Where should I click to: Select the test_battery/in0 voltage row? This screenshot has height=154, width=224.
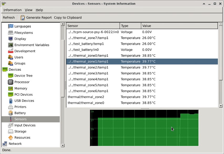tap(142, 50)
